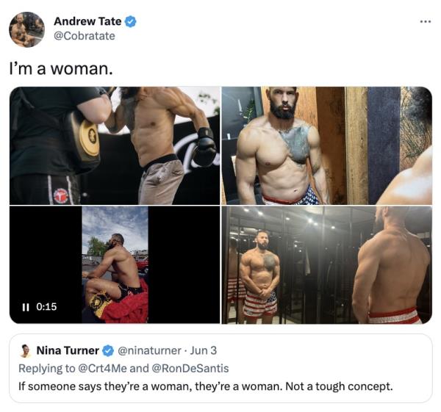The height and width of the screenshot is (412, 441).
Task: Click the "I'm a woman." tweet text
Action: 61,68
